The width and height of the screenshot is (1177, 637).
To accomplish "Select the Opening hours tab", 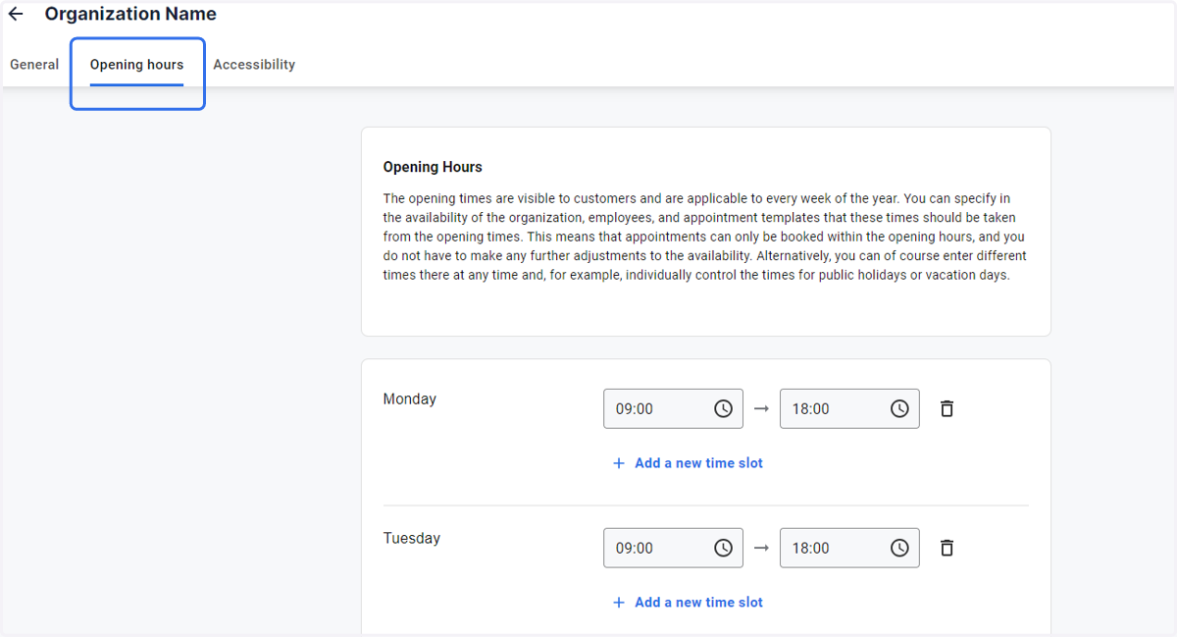I will [x=136, y=65].
